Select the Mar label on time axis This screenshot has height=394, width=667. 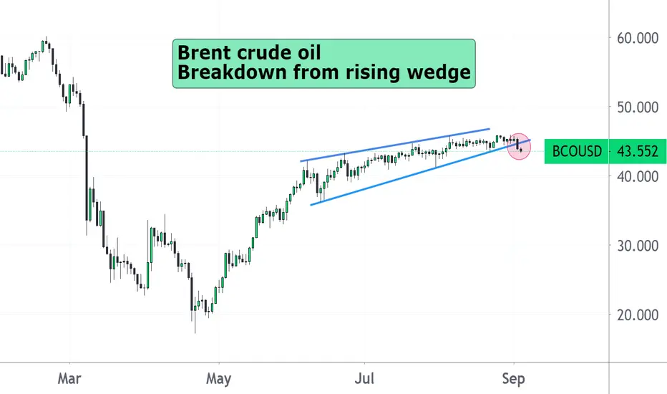pyautogui.click(x=69, y=378)
